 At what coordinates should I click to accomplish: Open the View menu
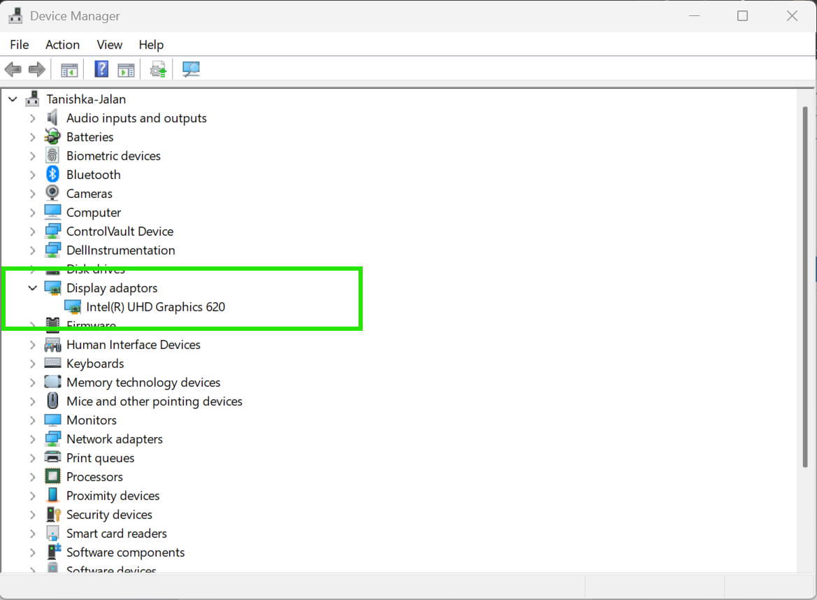[110, 45]
